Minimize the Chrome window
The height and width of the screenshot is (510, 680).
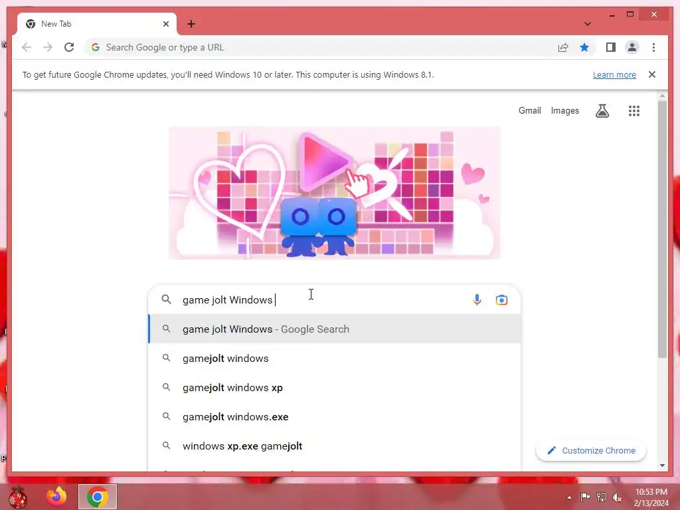tap(612, 15)
